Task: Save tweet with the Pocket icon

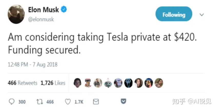Action: (123, 102)
